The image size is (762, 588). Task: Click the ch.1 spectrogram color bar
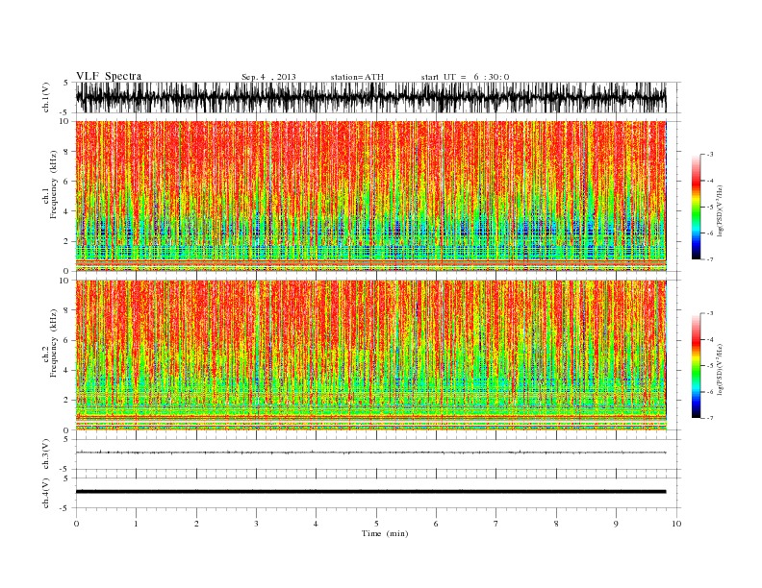tap(696, 207)
